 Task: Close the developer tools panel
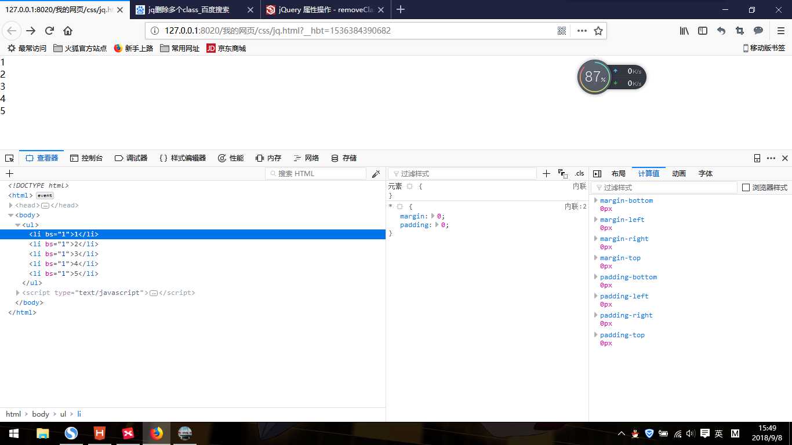[785, 158]
